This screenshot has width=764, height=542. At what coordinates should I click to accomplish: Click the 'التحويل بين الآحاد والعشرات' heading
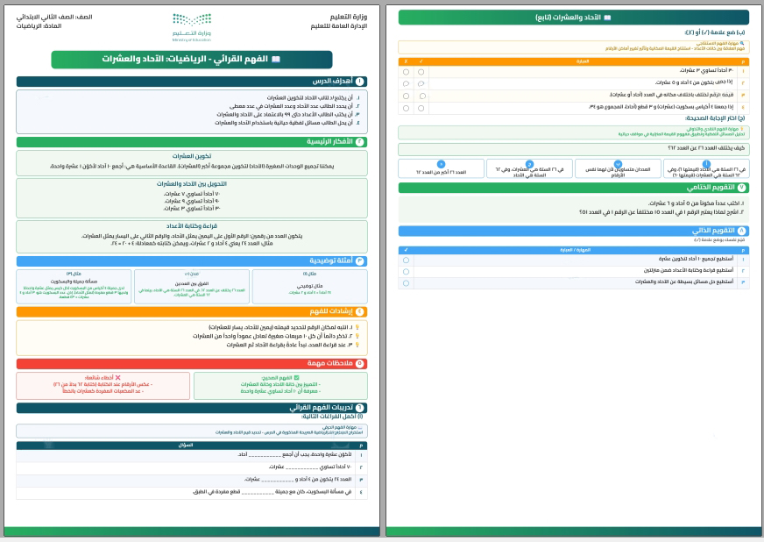[192, 184]
